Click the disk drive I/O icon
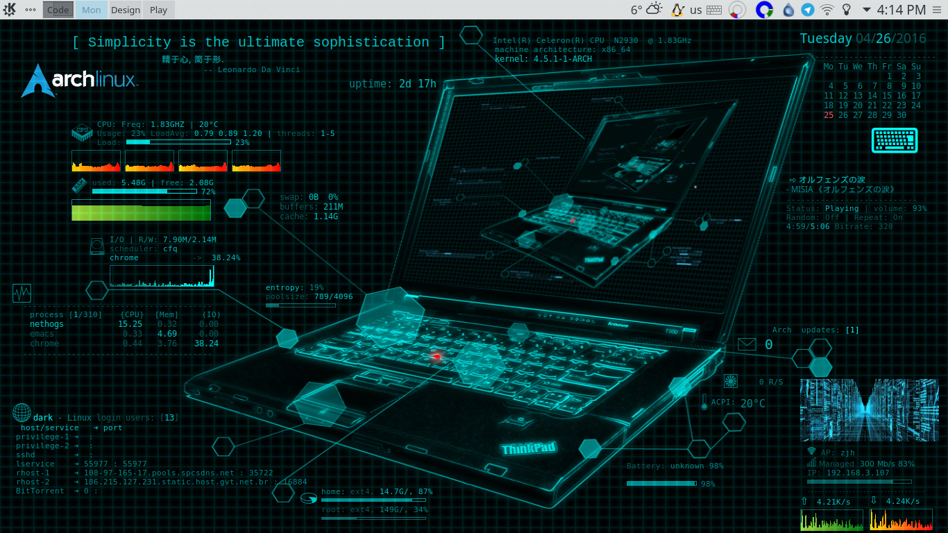This screenshot has width=948, height=533. coord(97,246)
